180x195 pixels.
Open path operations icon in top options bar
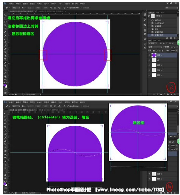(51, 8)
